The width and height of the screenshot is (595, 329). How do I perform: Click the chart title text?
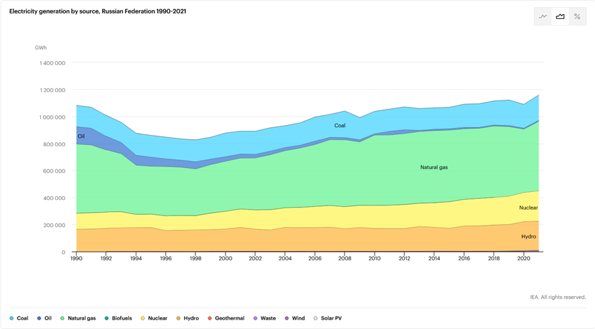pyautogui.click(x=97, y=11)
